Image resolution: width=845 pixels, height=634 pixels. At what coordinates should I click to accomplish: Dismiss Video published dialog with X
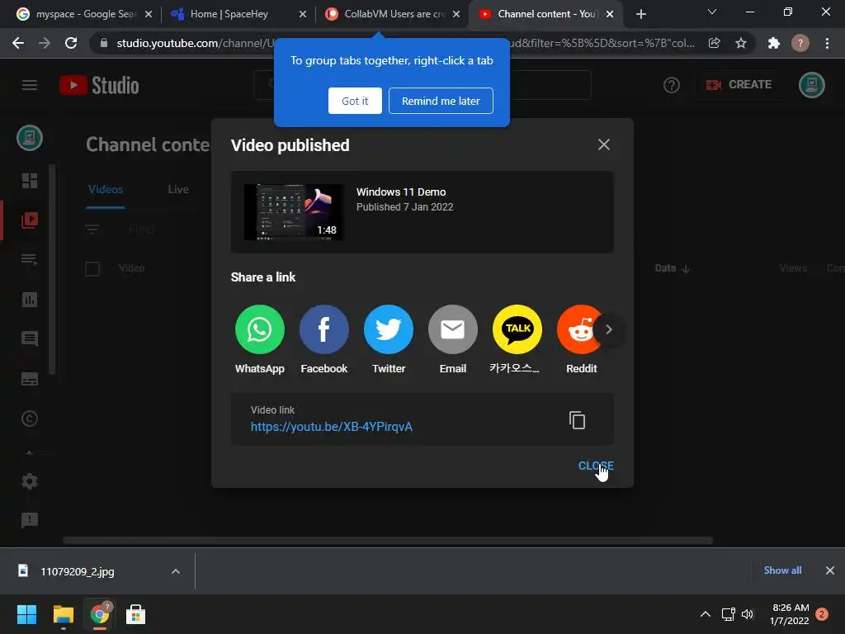(603, 144)
